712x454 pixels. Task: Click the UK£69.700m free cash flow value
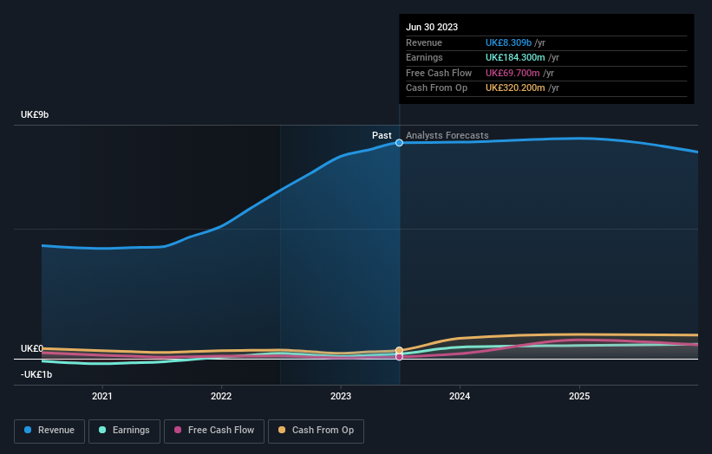pos(513,73)
